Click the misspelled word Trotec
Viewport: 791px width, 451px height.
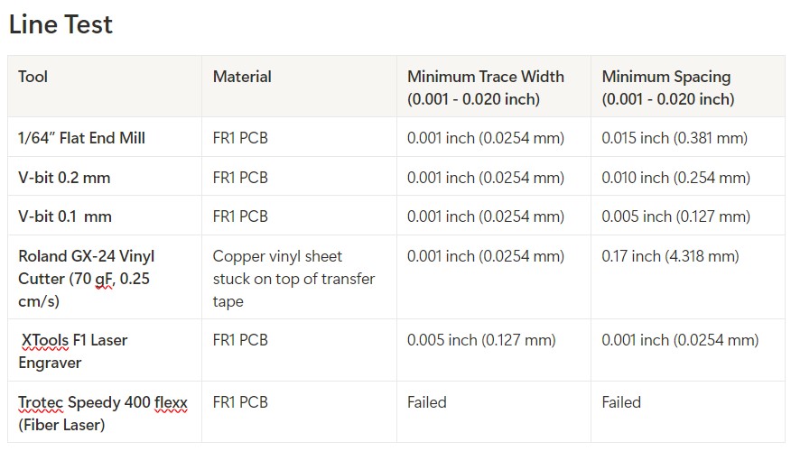coord(41,402)
